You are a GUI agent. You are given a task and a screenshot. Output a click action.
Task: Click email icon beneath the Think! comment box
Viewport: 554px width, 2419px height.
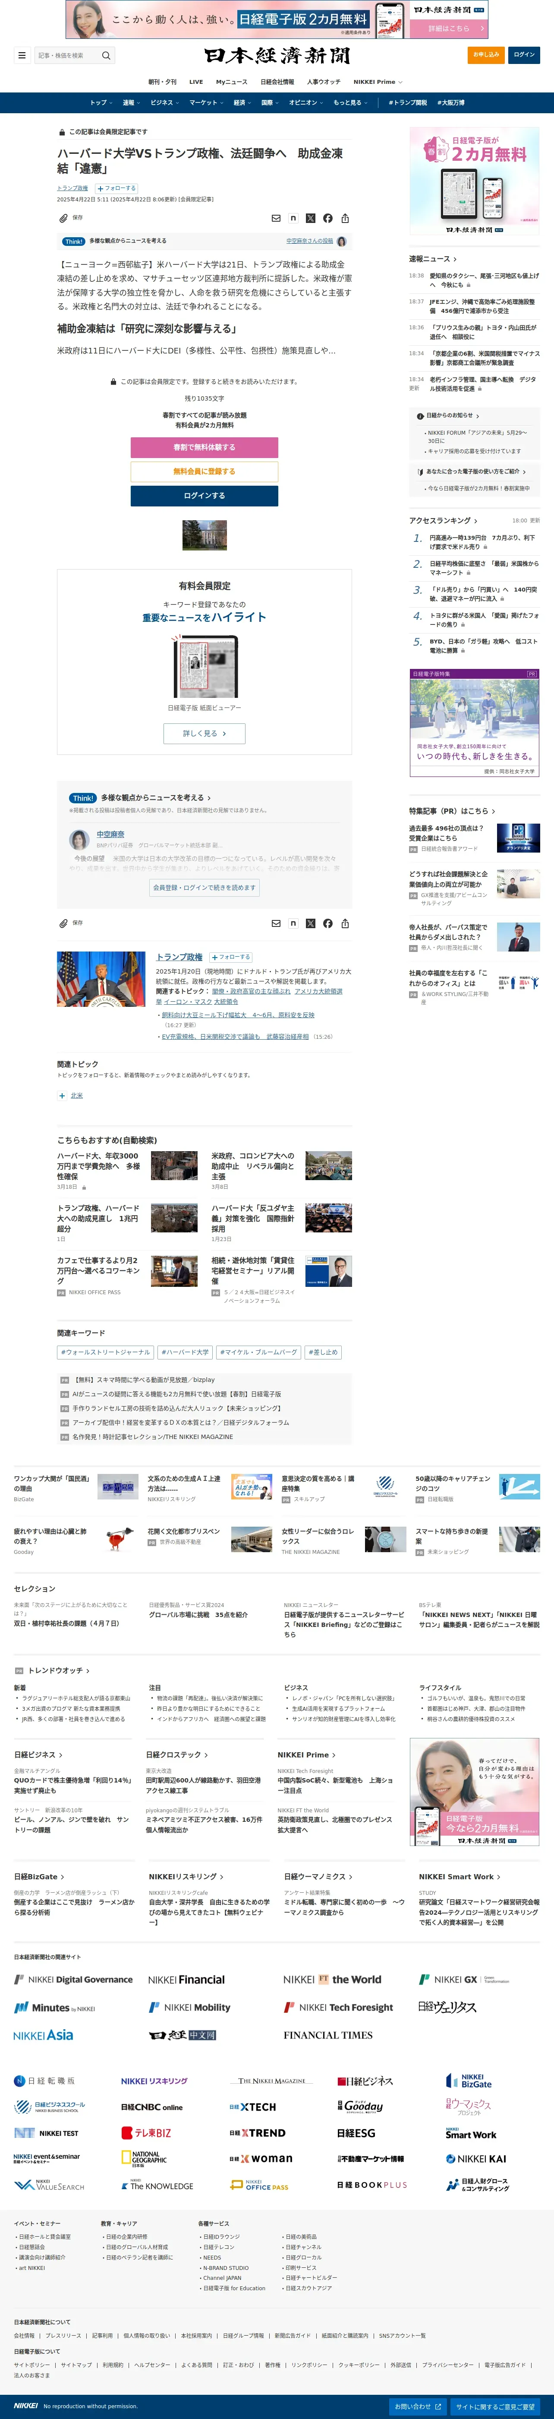pos(276,923)
